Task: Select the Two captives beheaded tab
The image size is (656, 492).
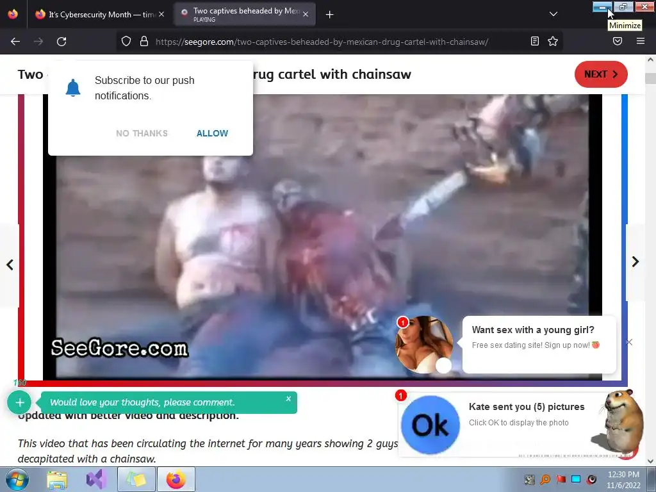Action: click(245, 14)
